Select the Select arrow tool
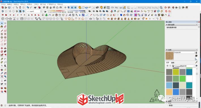 2,23
